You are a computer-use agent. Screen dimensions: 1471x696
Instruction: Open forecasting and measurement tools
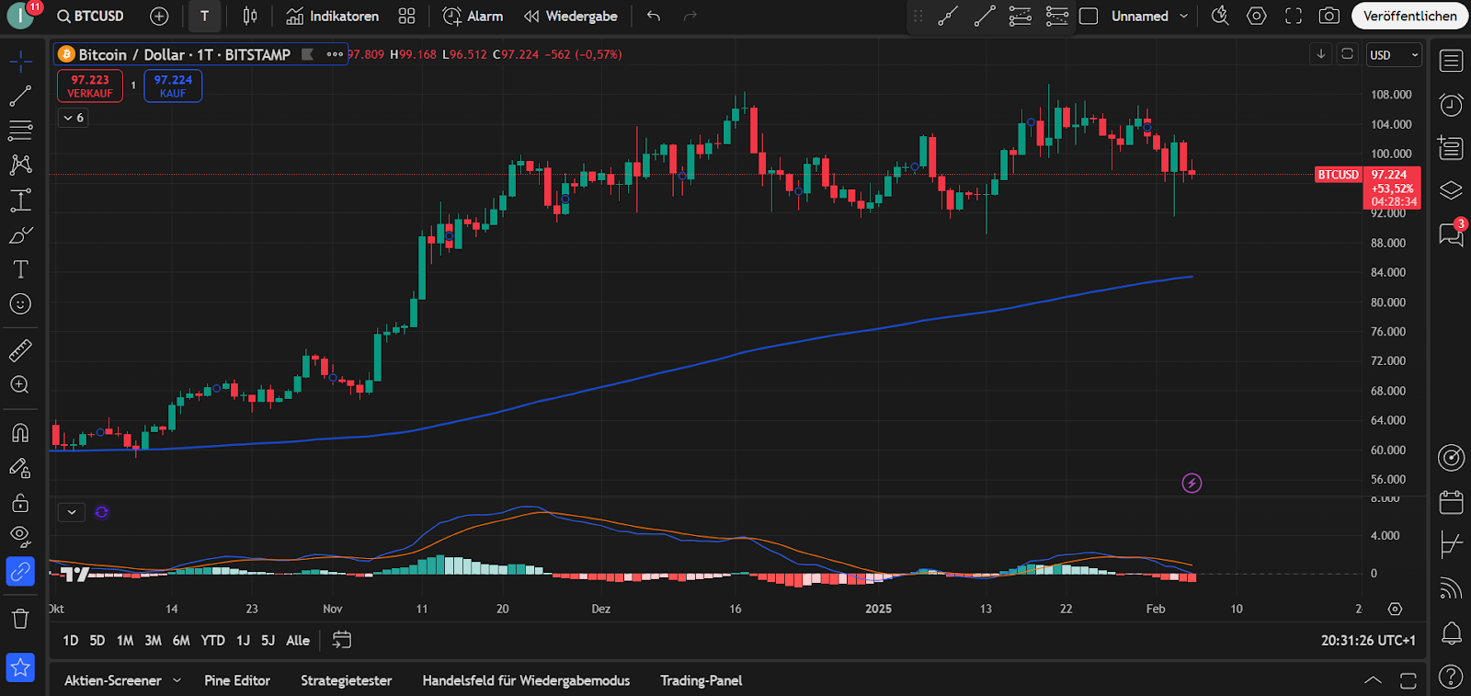tap(20, 200)
